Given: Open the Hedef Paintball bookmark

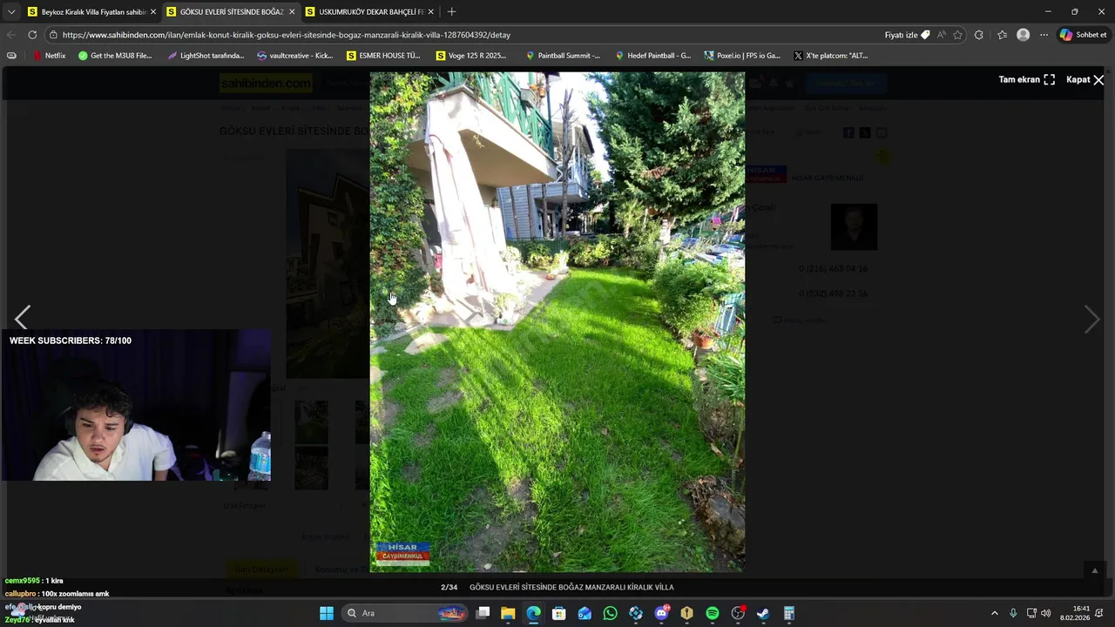Looking at the screenshot, I should pos(653,56).
